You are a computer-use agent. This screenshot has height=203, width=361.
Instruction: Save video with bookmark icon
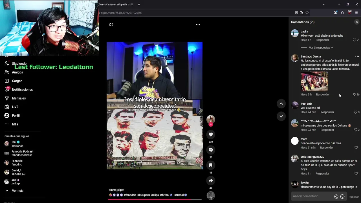pyautogui.click(x=211, y=165)
